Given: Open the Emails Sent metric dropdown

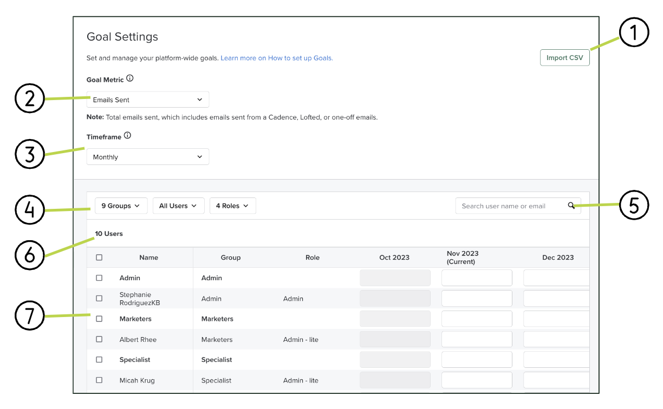Looking at the screenshot, I should pyautogui.click(x=147, y=100).
